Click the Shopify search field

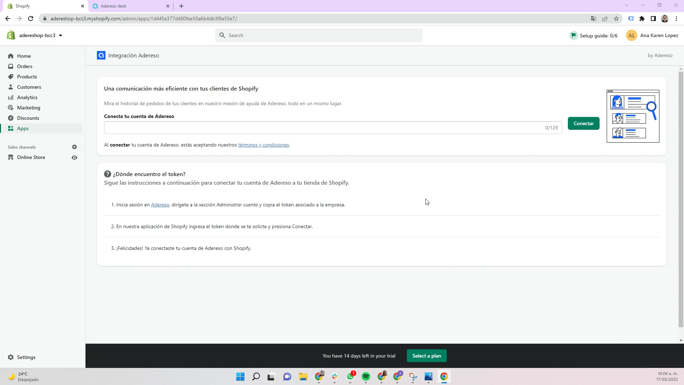[x=319, y=35]
